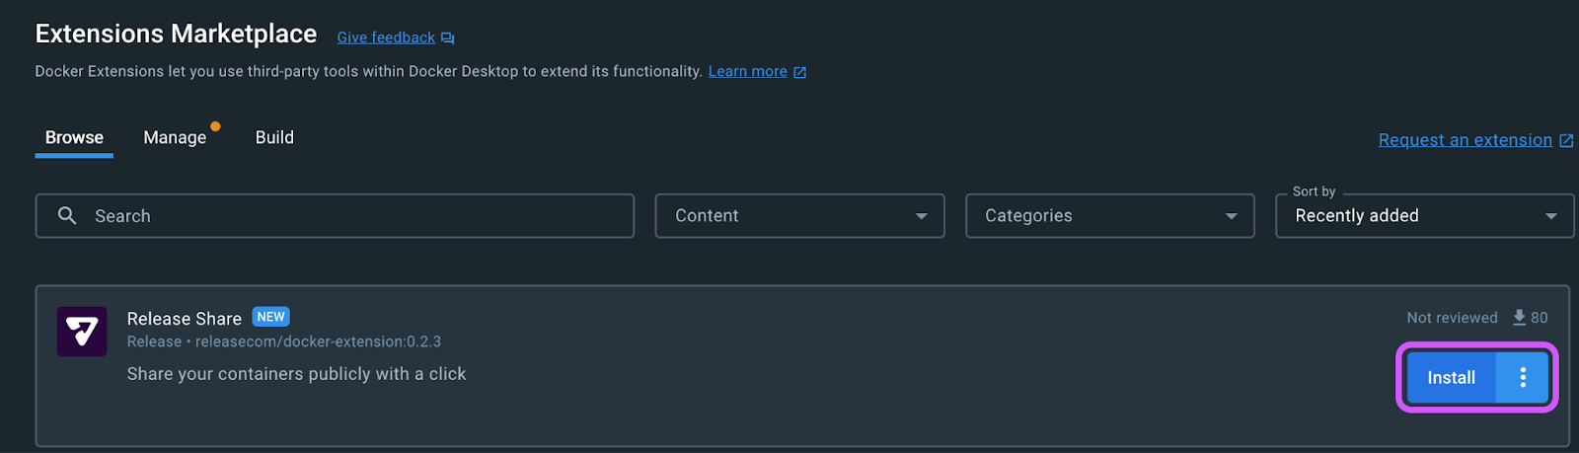Click the feedback icon next to Give feedback
1579x453 pixels.
click(x=448, y=38)
